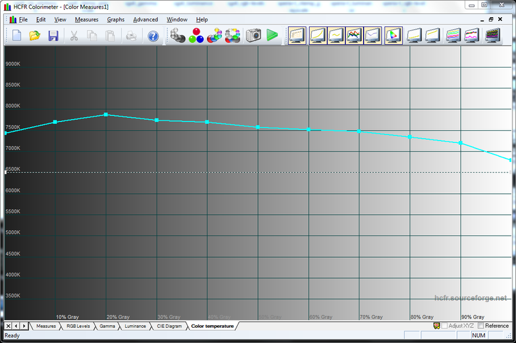
Task: Click the New document icon
Action: point(17,36)
